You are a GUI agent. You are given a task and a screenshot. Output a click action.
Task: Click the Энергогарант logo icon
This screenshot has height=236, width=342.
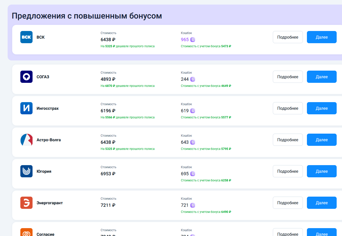click(26, 203)
